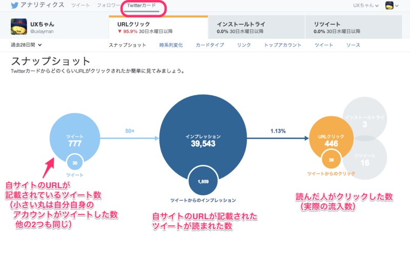Open the フォロワー top navigation item
The width and height of the screenshot is (410, 255).
(x=109, y=5)
